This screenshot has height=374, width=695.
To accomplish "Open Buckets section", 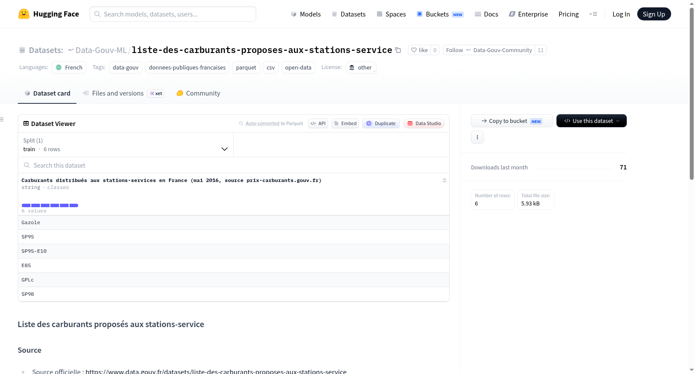I will point(440,14).
